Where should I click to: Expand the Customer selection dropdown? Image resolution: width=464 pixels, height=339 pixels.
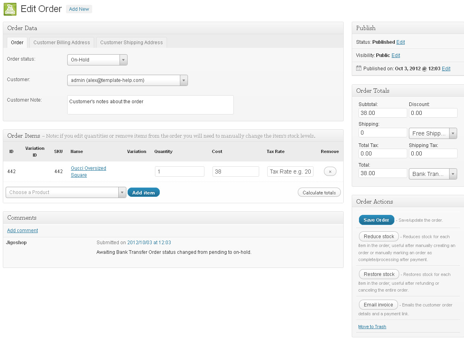click(x=127, y=80)
